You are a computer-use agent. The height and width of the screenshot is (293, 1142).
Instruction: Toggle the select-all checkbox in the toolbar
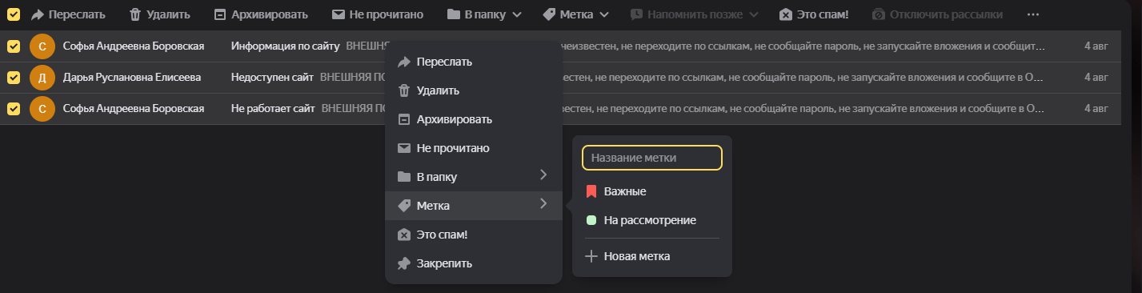pyautogui.click(x=14, y=14)
